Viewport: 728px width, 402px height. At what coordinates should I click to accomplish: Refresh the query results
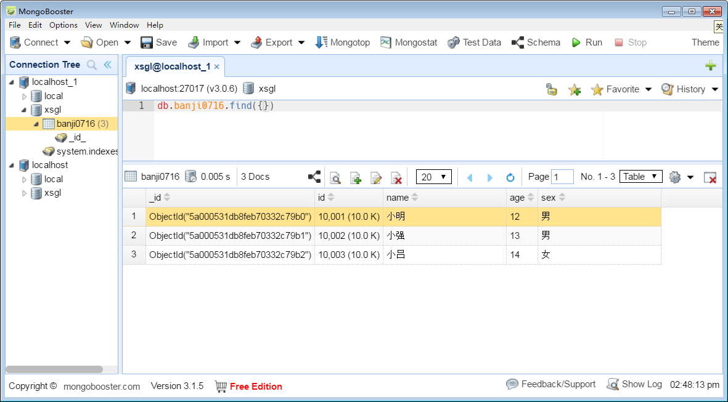510,177
